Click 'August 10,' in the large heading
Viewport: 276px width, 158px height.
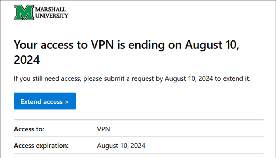pos(212,45)
